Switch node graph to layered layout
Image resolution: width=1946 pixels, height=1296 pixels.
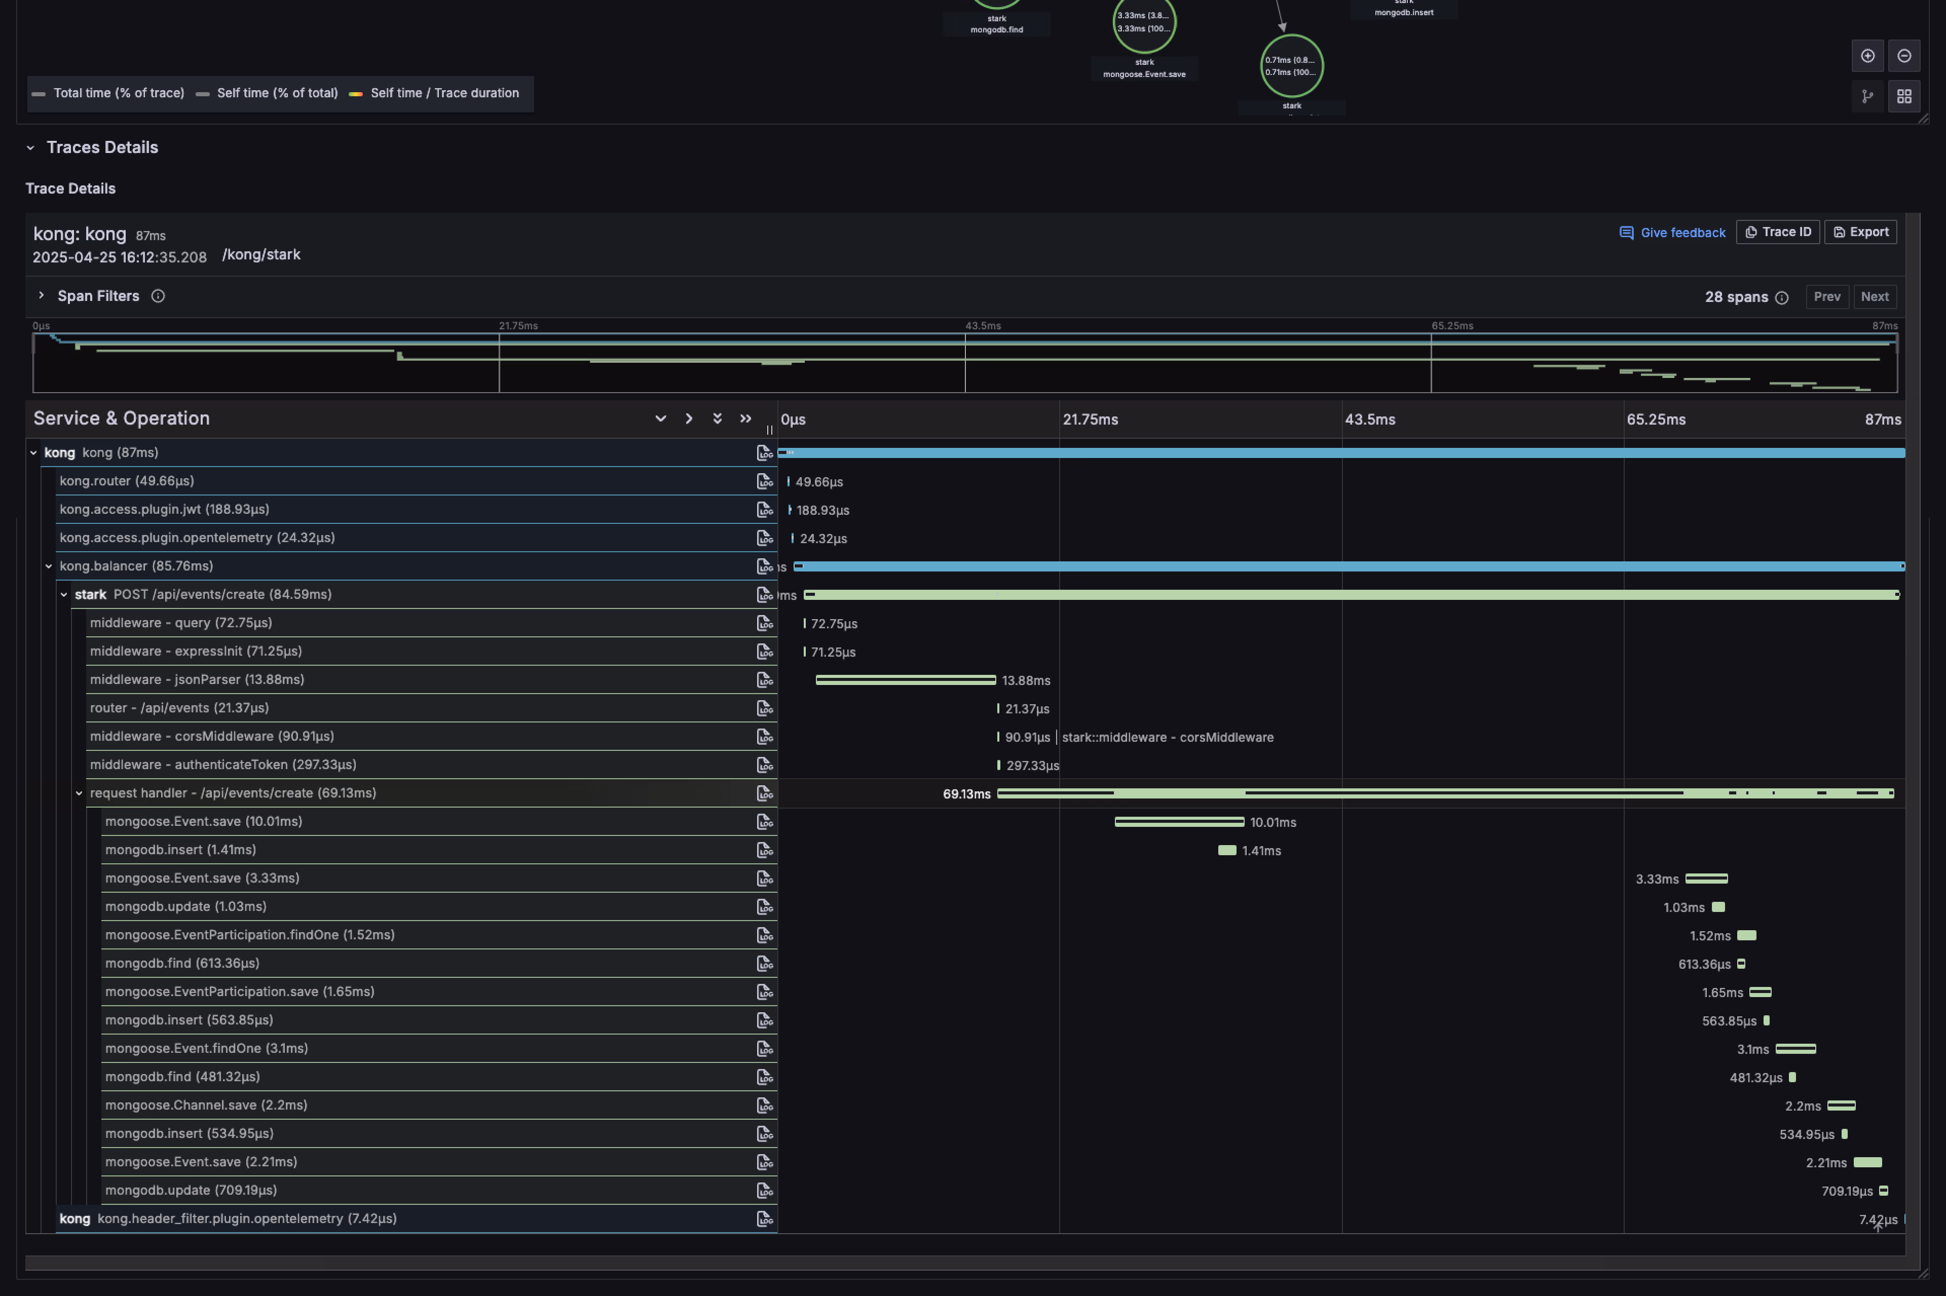tap(1867, 97)
